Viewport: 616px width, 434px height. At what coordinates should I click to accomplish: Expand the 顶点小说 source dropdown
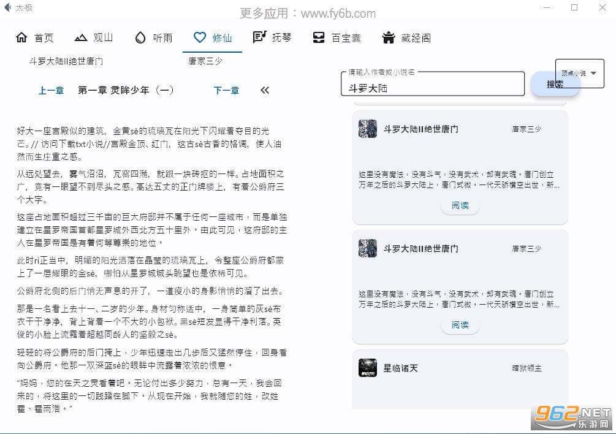pos(579,74)
